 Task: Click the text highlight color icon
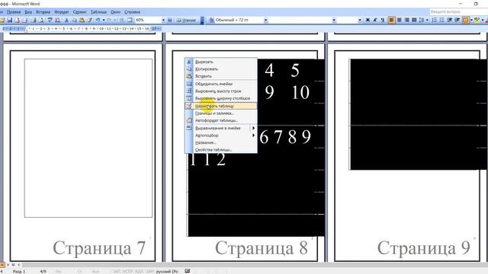(477, 21)
